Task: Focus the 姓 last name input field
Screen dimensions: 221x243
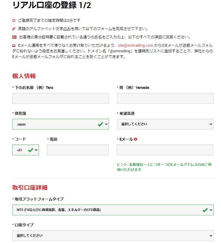Action: pyautogui.click(x=165, y=98)
